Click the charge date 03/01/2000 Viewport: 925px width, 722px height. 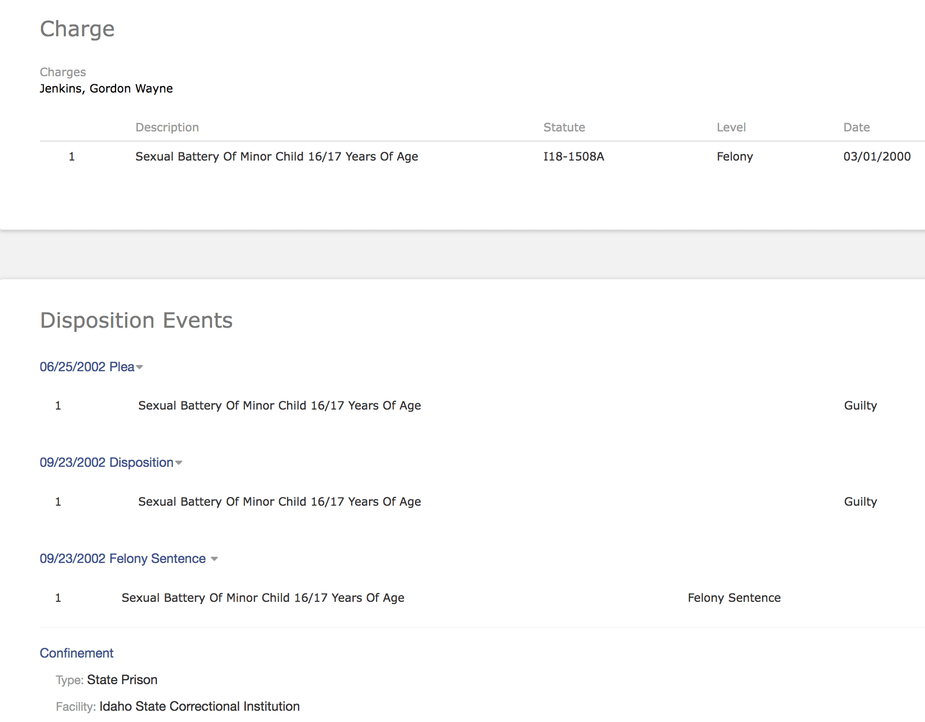(876, 156)
